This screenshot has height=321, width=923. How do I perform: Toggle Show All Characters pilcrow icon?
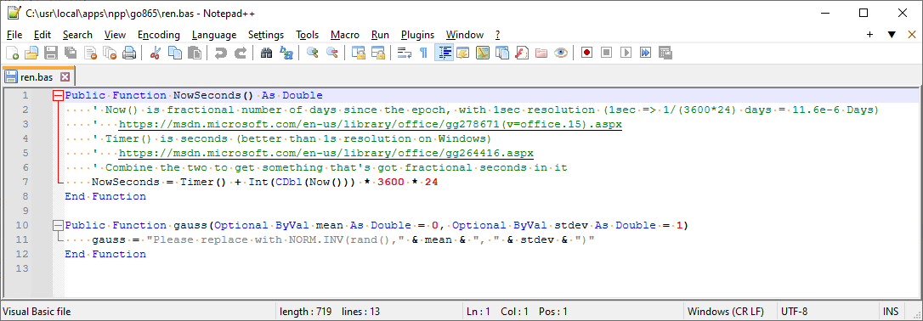tap(423, 53)
